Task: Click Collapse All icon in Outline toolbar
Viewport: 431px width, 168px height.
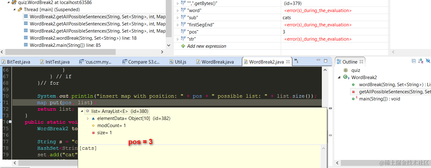Action: pos(414,61)
